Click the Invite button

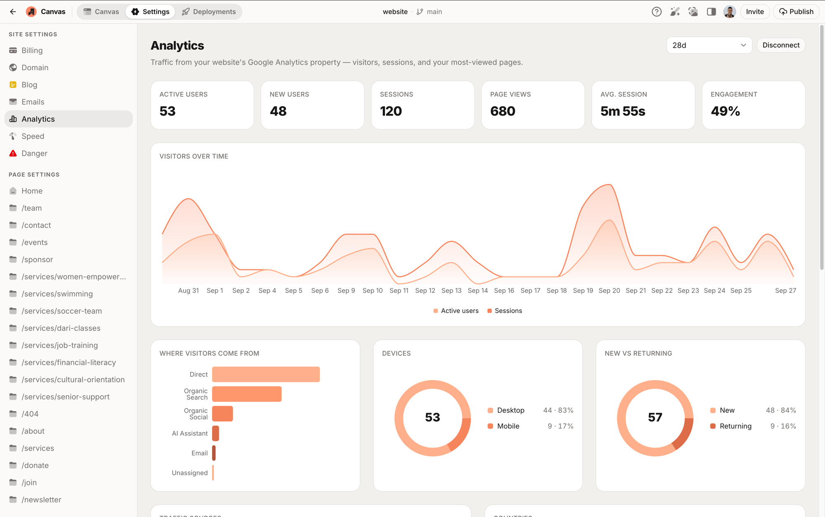click(755, 12)
